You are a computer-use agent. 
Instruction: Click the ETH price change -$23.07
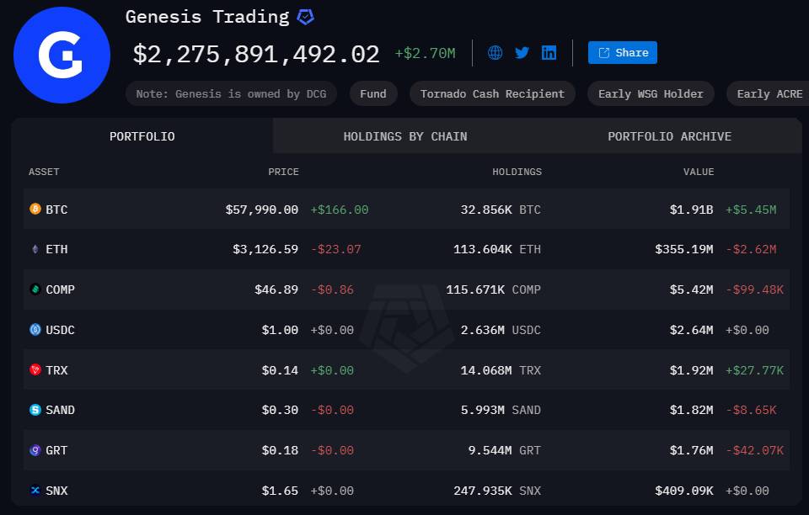(x=335, y=249)
